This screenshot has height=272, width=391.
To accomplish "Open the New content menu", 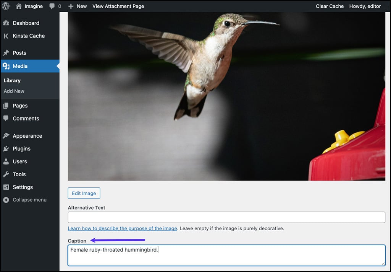I will pos(78,6).
